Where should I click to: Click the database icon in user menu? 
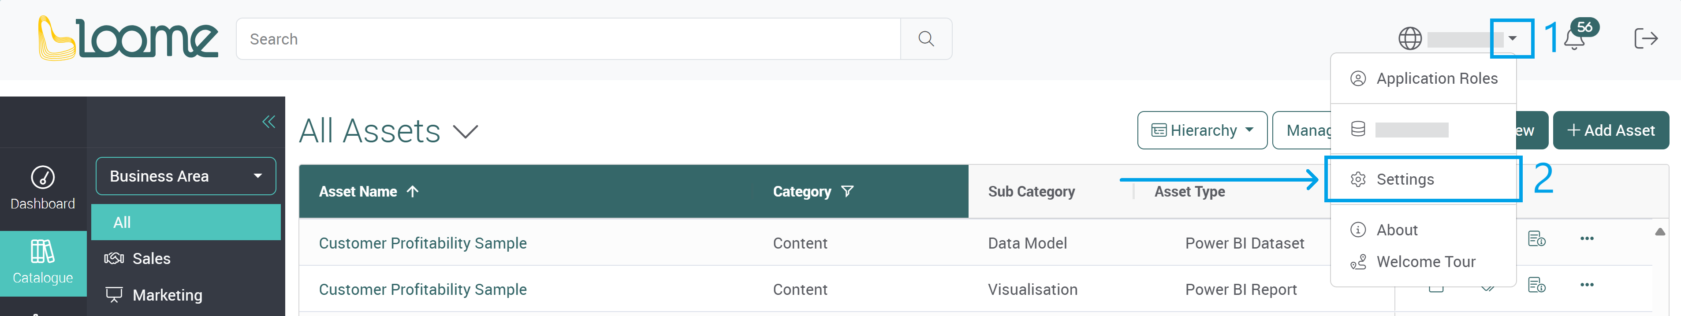[1357, 129]
